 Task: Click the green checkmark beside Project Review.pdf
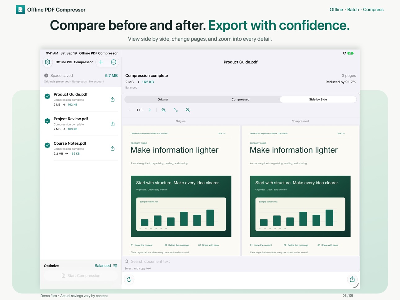pos(47,121)
